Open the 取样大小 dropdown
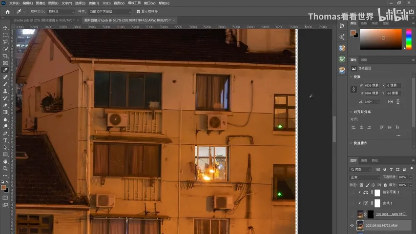 [x=61, y=12]
